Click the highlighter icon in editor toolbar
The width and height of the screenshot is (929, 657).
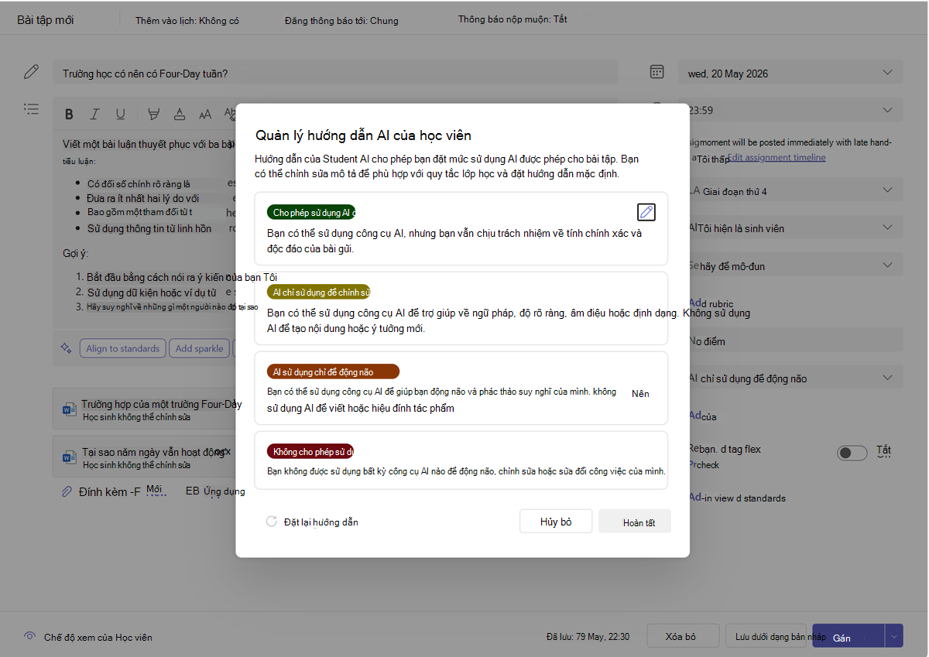[153, 115]
